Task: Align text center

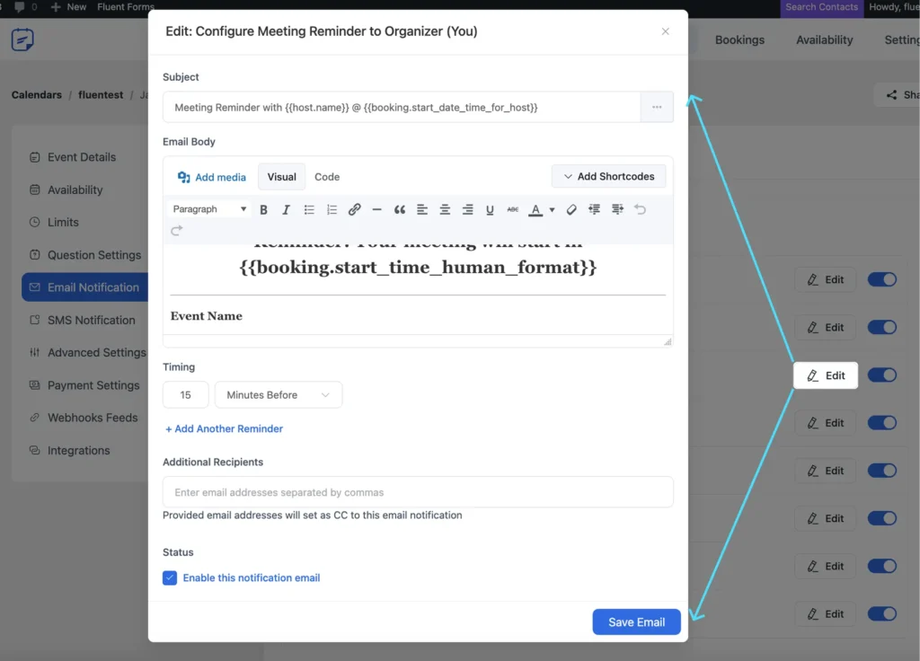Action: coord(445,209)
